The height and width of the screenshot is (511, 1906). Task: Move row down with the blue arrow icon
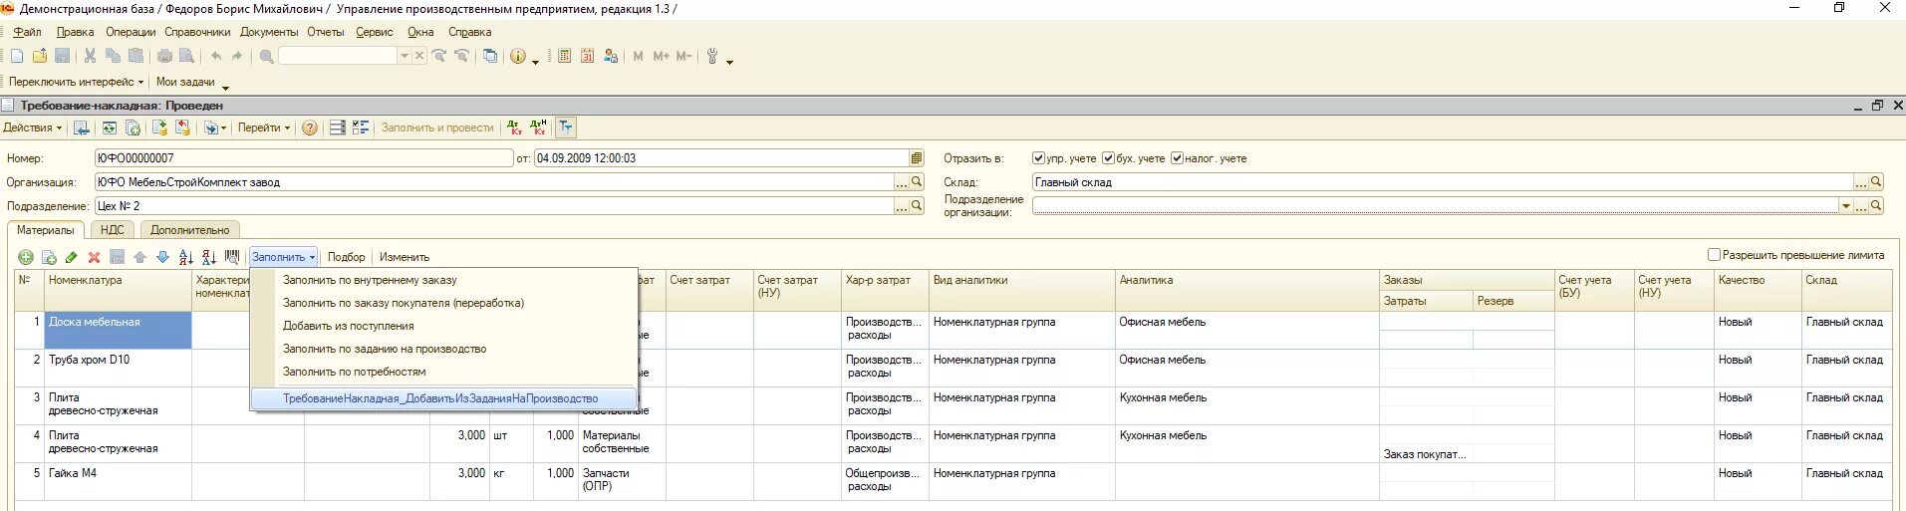pos(162,257)
